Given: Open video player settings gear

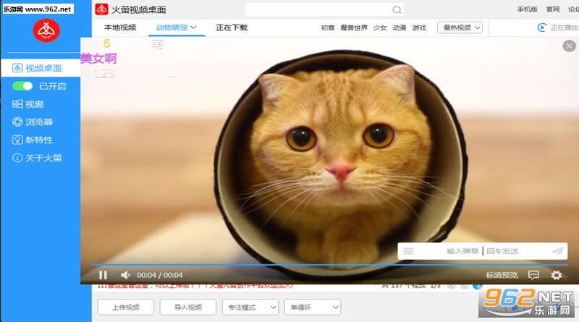Looking at the screenshot, I should coord(556,275).
